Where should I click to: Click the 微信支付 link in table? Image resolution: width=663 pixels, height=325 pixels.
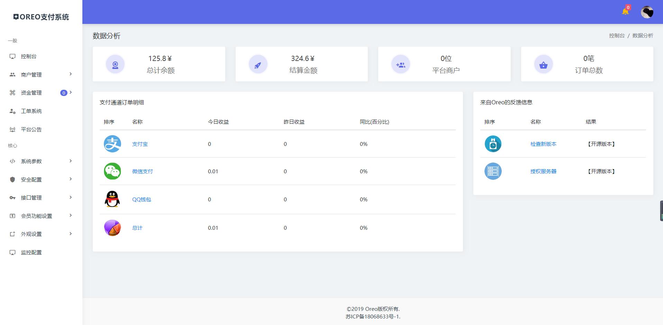click(x=142, y=171)
